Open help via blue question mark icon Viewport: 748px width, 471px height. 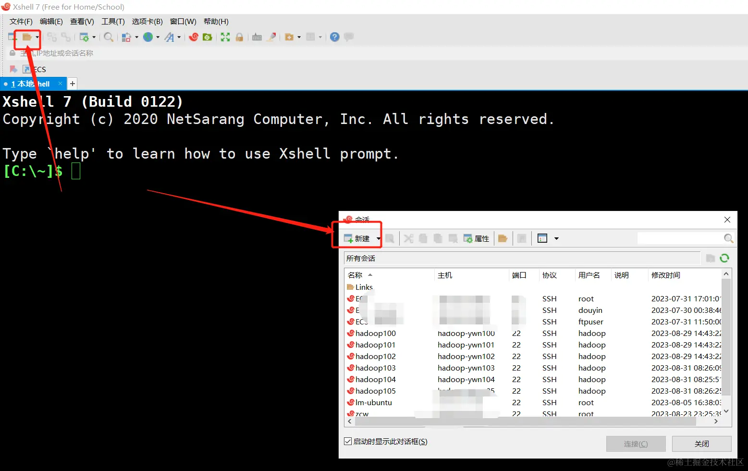[335, 37]
